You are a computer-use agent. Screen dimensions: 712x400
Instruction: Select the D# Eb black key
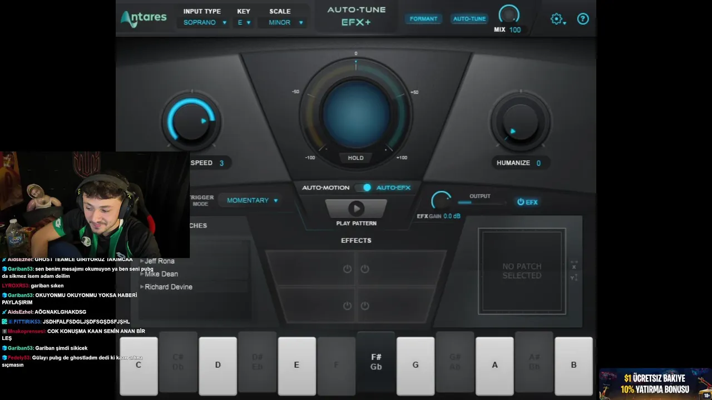257,362
